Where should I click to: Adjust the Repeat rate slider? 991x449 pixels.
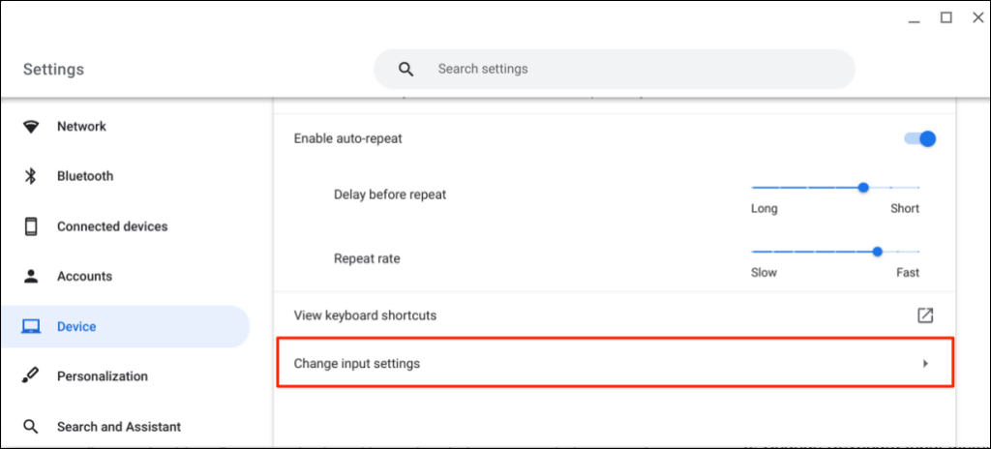click(877, 252)
